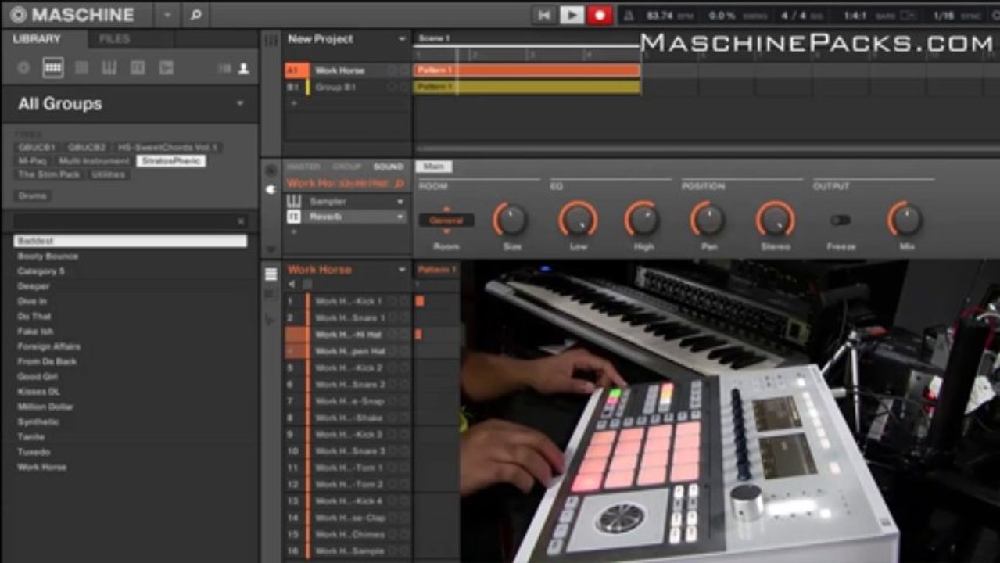Expand the All Groups product selector
Screen dimensions: 1000x563
click(x=239, y=103)
